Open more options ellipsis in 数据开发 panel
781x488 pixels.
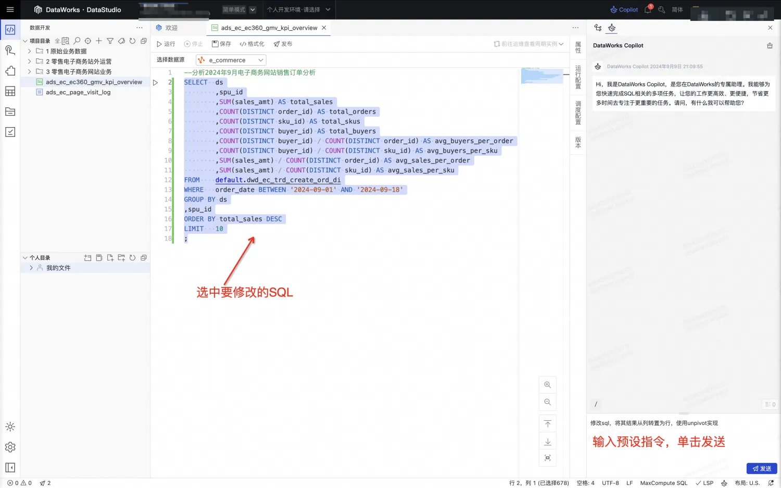click(x=140, y=28)
